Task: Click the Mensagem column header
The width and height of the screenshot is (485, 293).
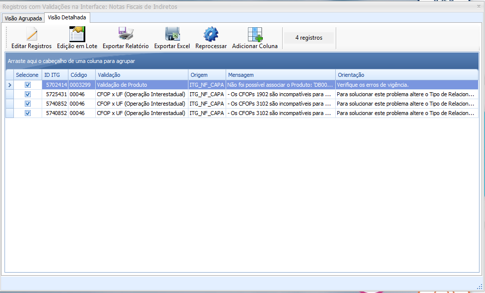Action: [x=281, y=75]
